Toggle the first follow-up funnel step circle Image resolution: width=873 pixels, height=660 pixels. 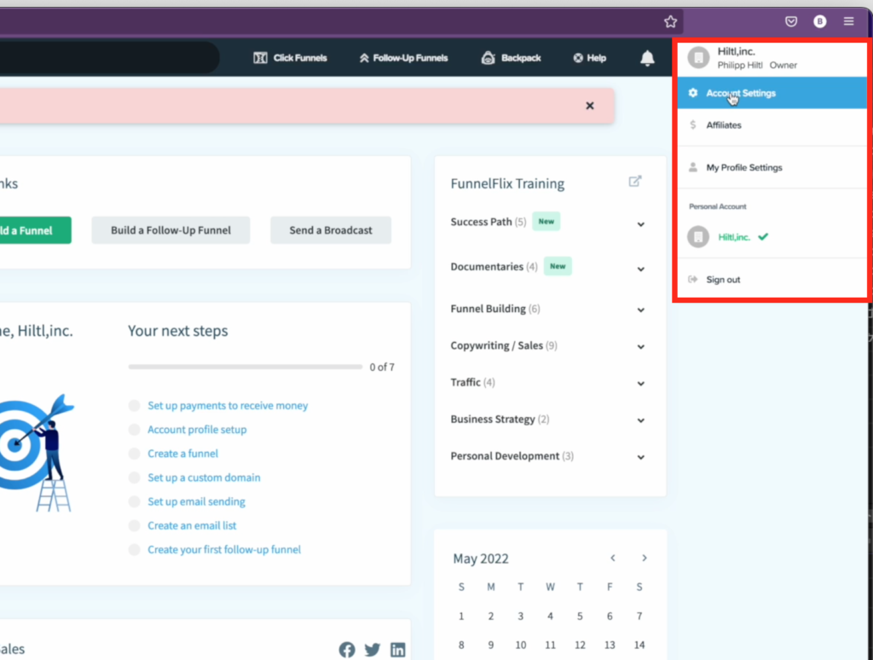[134, 549]
